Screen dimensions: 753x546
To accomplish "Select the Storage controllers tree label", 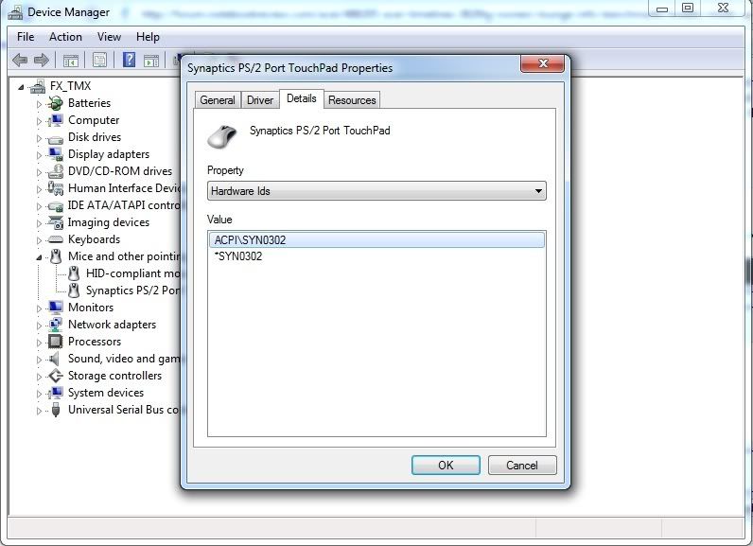I will 114,376.
